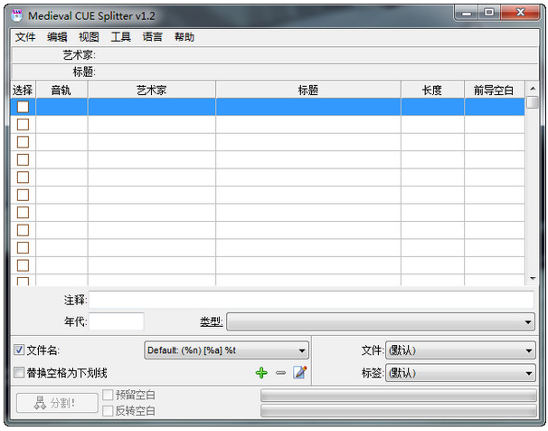Focus the 注释 comment input field
Image resolution: width=548 pixels, height=431 pixels.
(311, 300)
